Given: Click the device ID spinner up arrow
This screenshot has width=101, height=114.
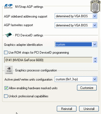Looking at the screenshot, I should point(95,59).
